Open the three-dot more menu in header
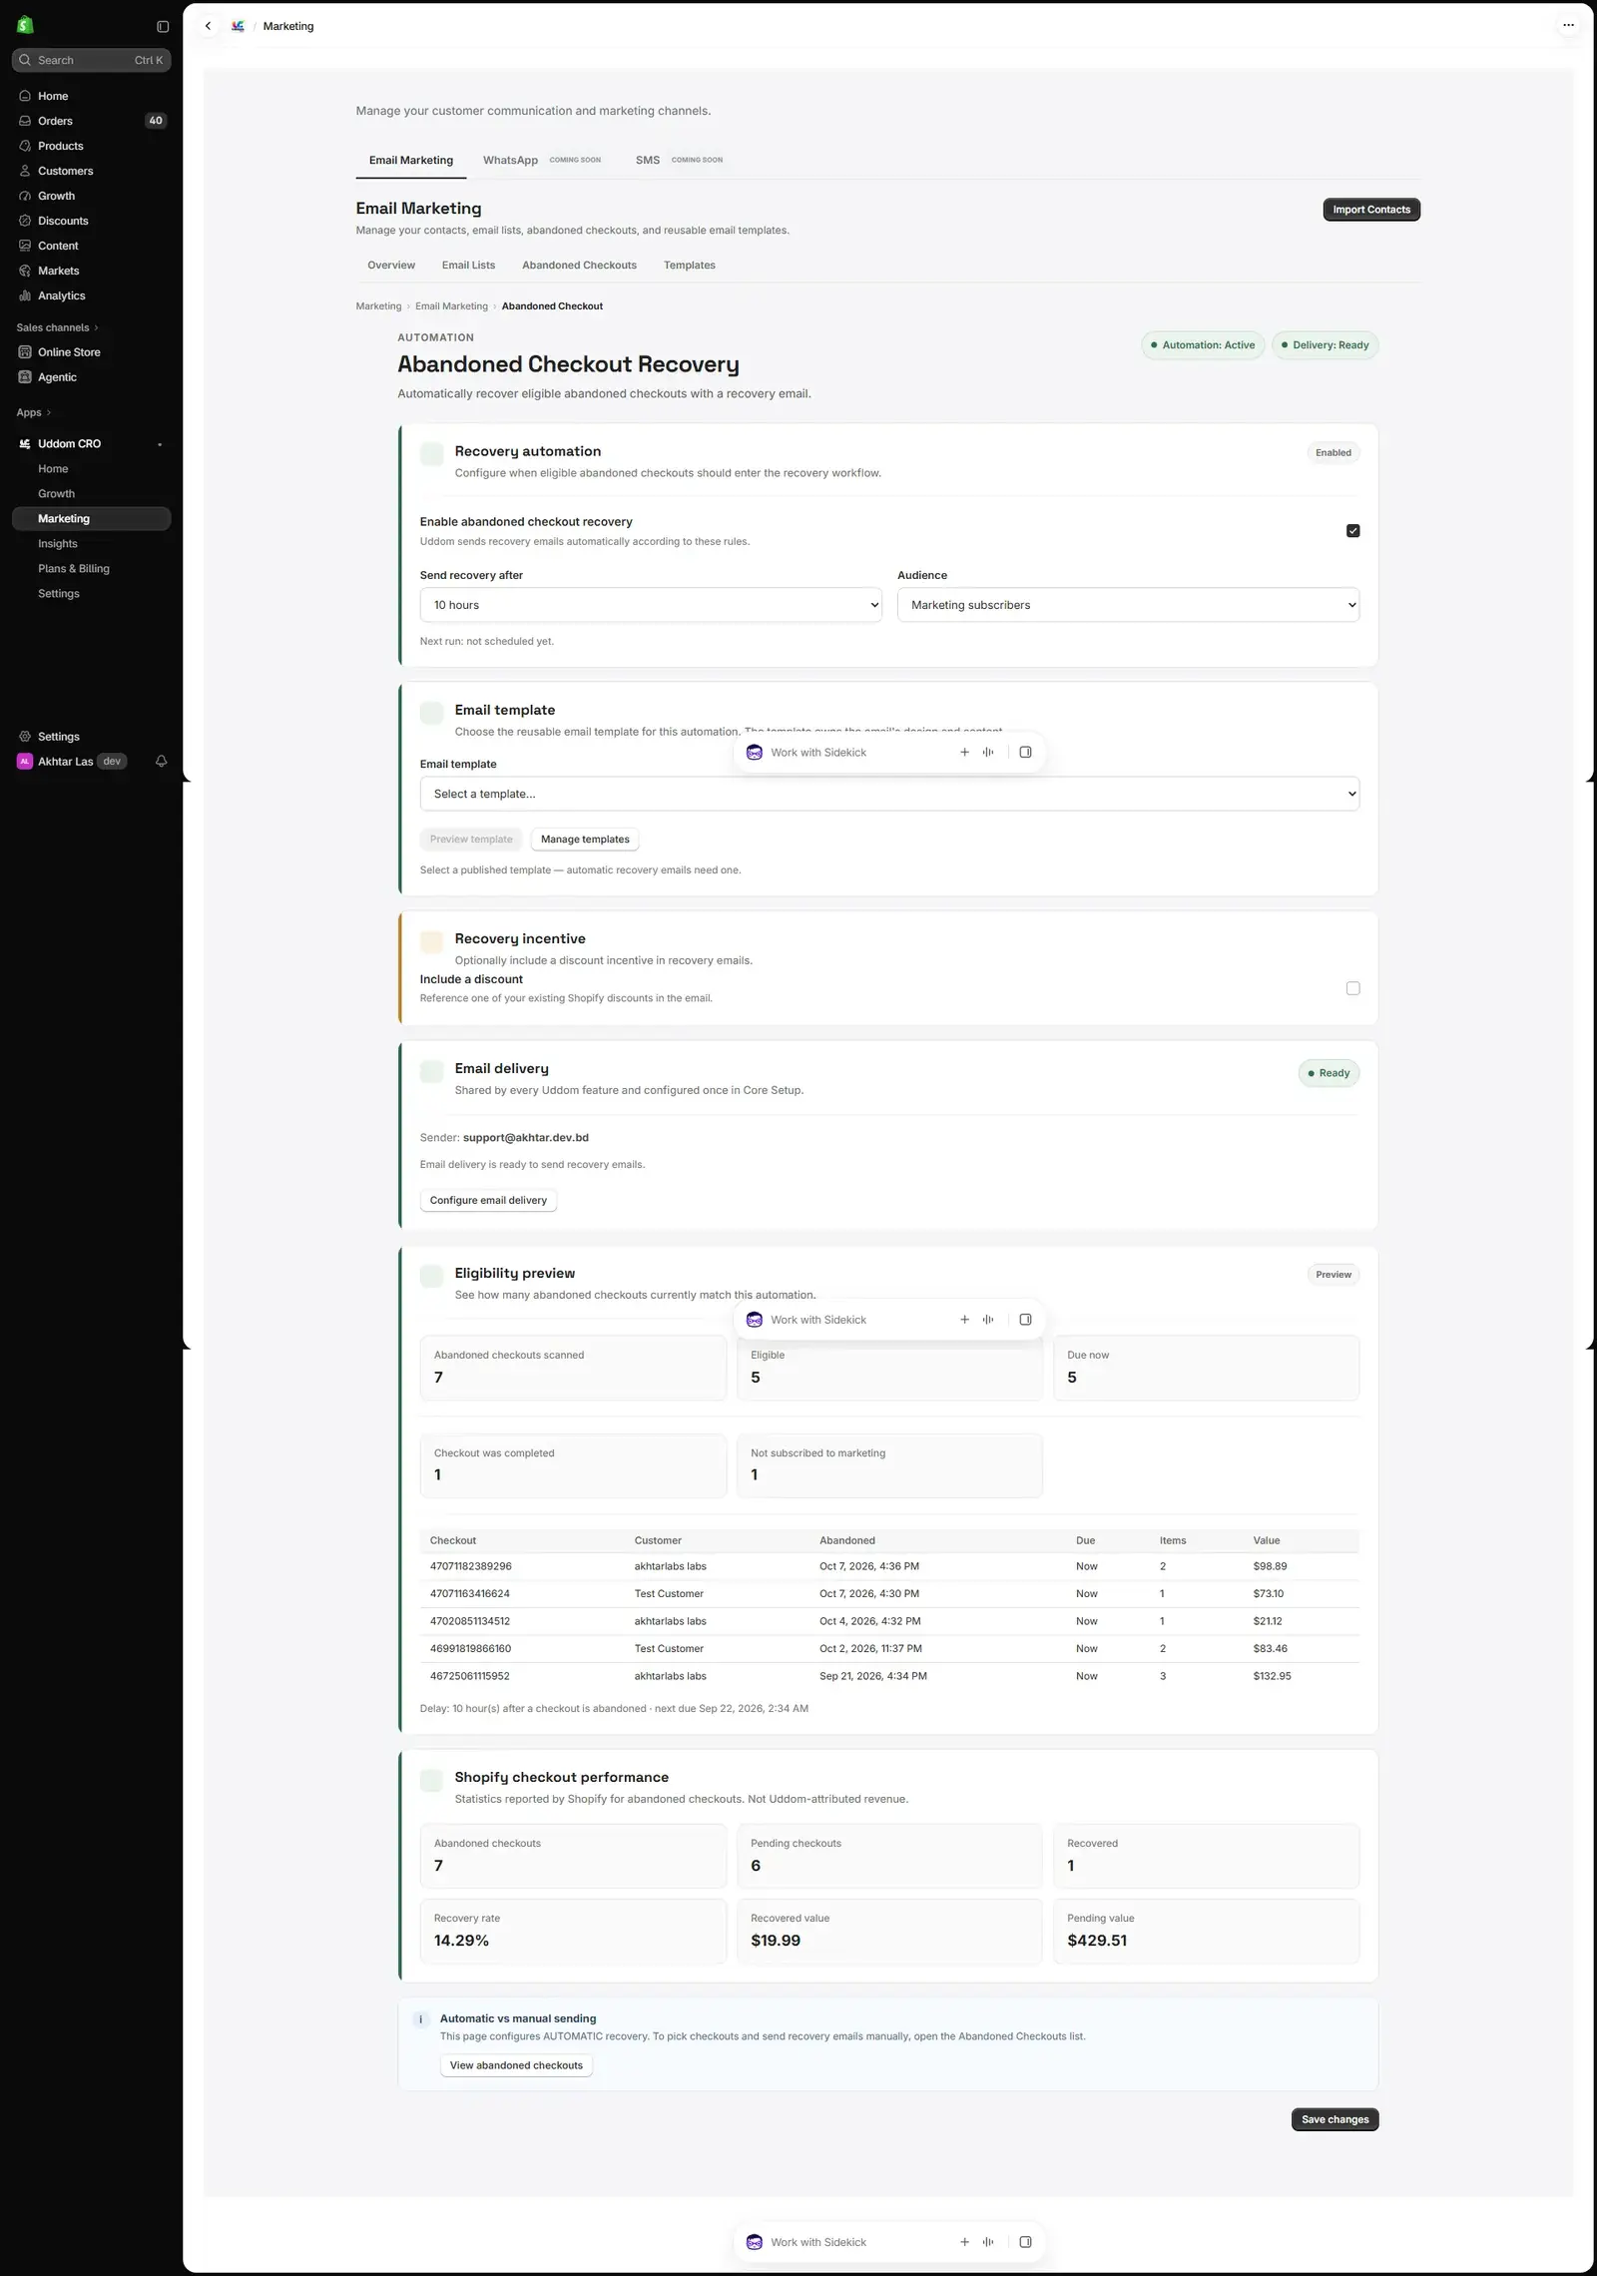This screenshot has width=1597, height=2276. pos(1568,26)
